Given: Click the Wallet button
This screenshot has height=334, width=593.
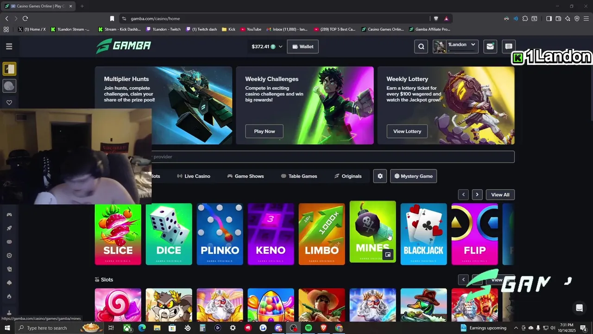Looking at the screenshot, I should pyautogui.click(x=303, y=46).
